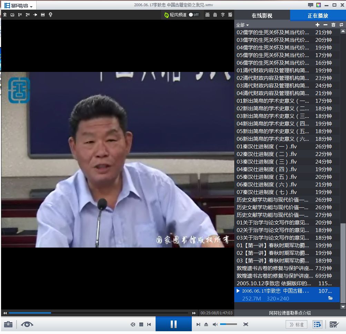Adjust the volume slider
The image size is (346, 334).
(x=228, y=324)
